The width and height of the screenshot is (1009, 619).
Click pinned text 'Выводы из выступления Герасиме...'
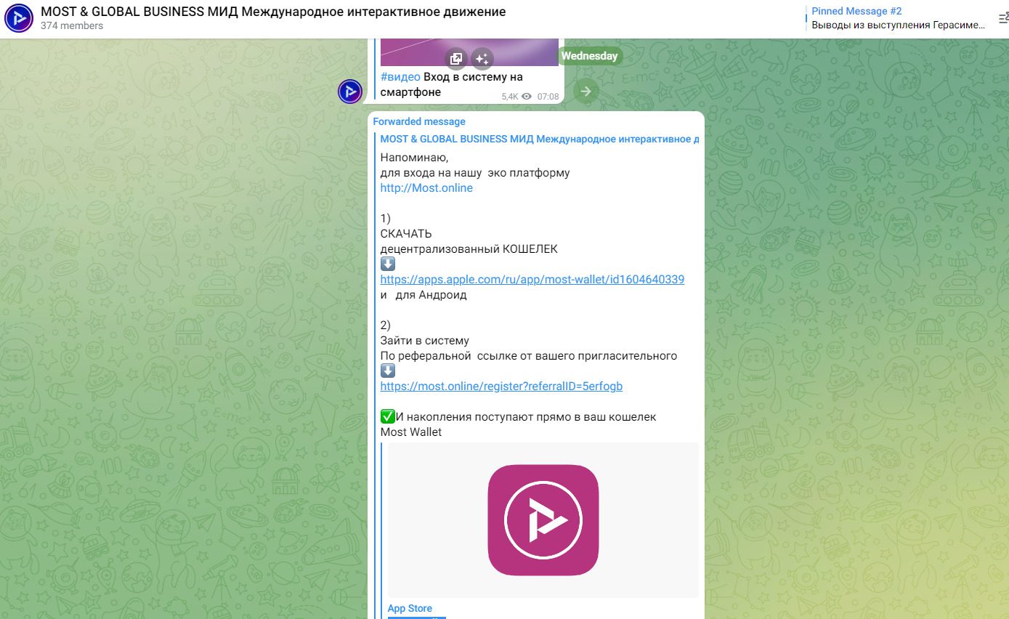point(899,25)
